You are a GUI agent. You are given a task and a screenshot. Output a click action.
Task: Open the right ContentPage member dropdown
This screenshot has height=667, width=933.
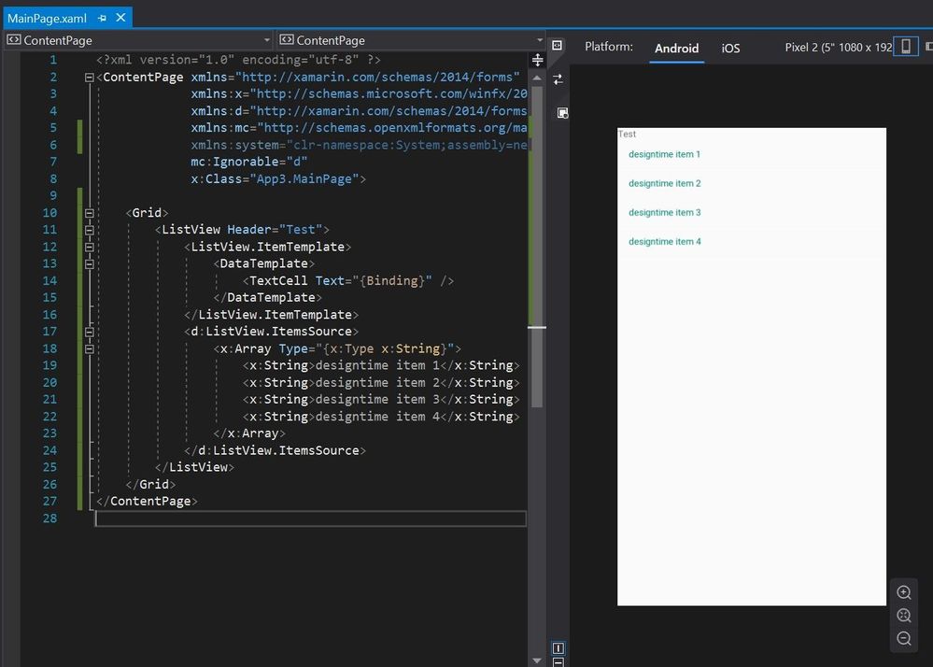point(539,40)
